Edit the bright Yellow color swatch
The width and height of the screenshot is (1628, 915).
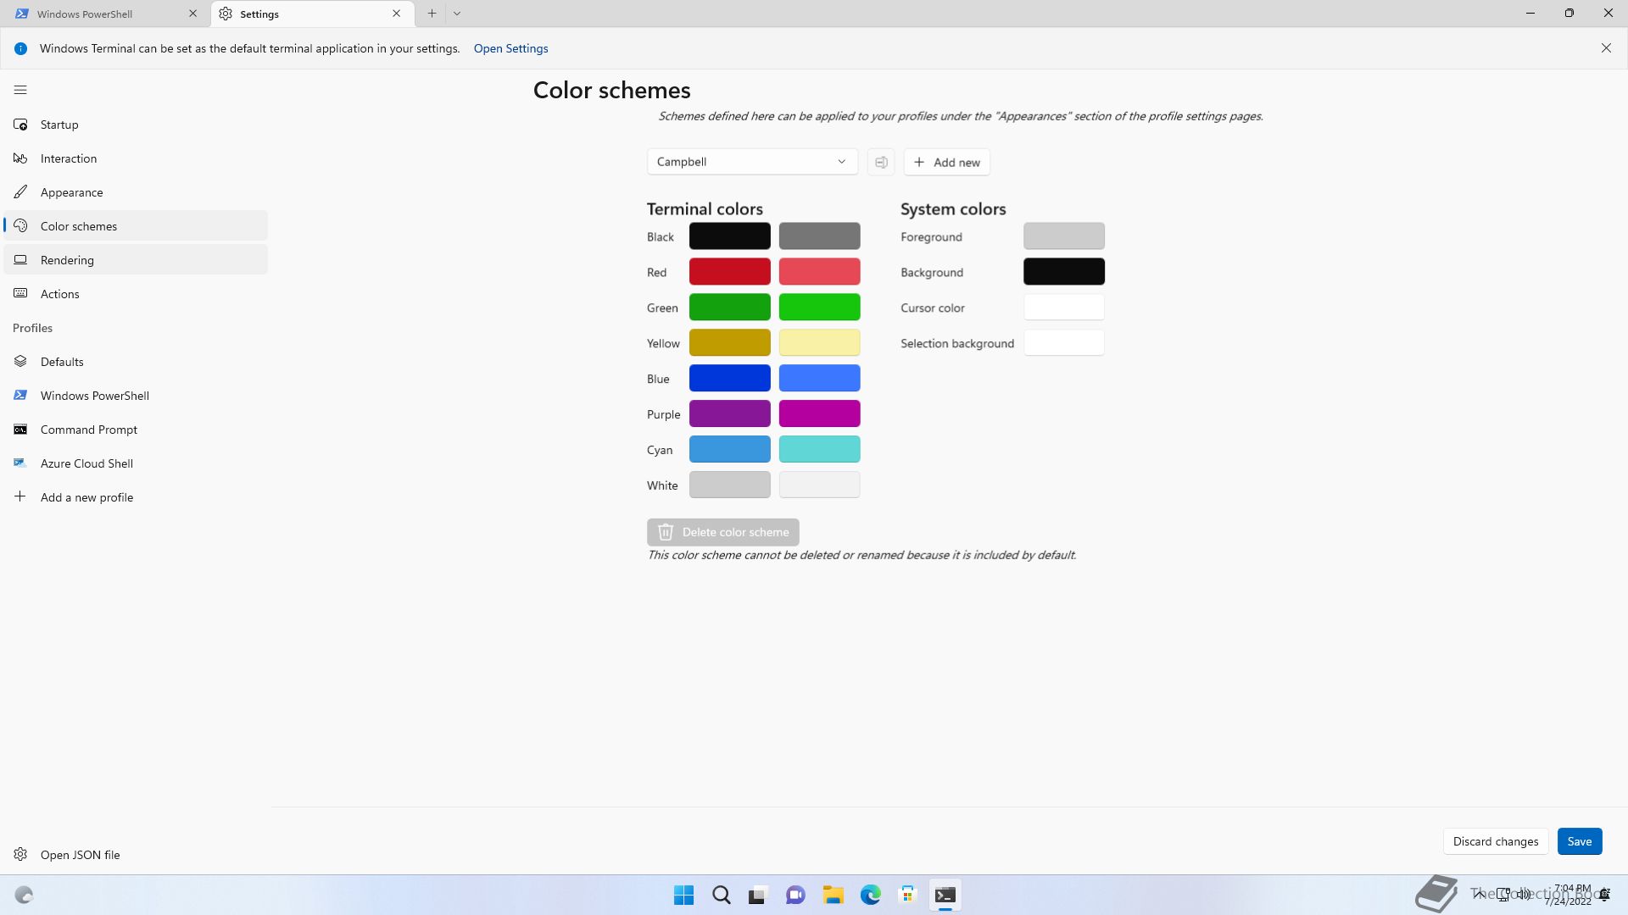point(819,343)
